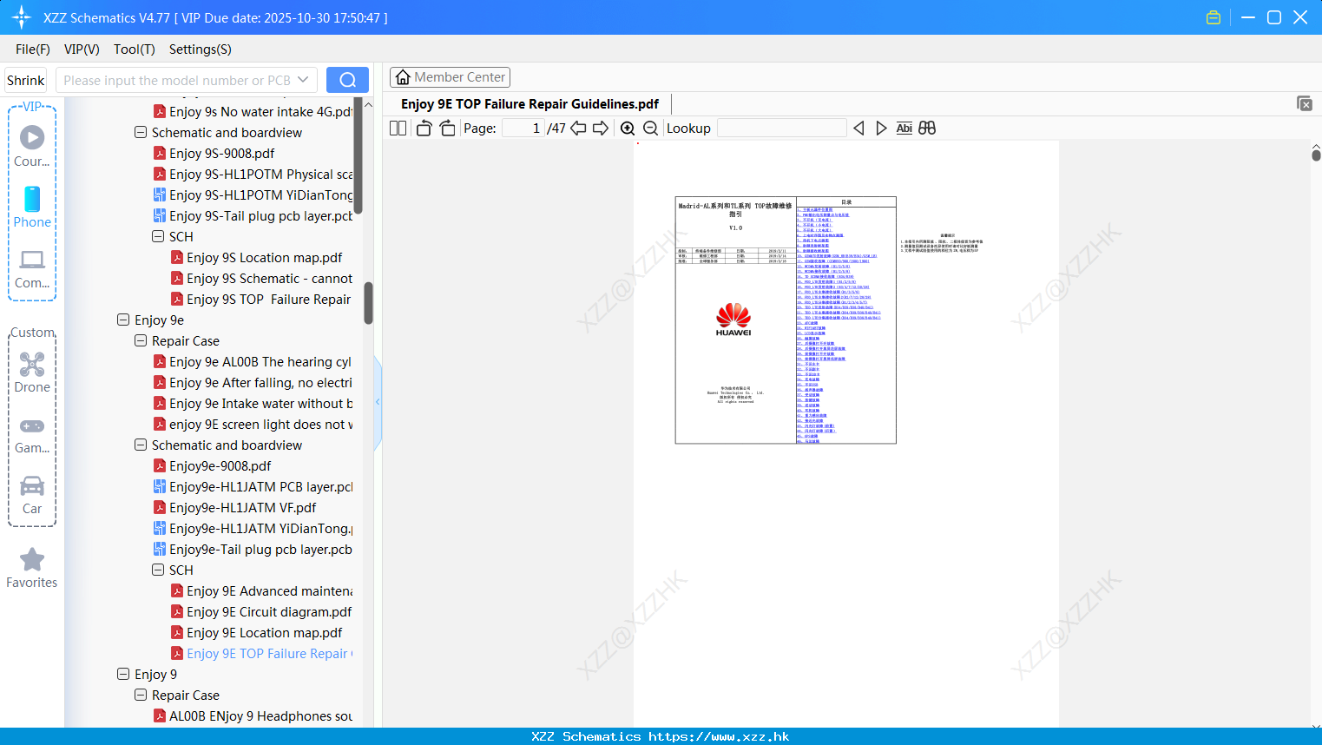The image size is (1322, 745).
Task: Rotate page clockwise icon
Action: (447, 128)
